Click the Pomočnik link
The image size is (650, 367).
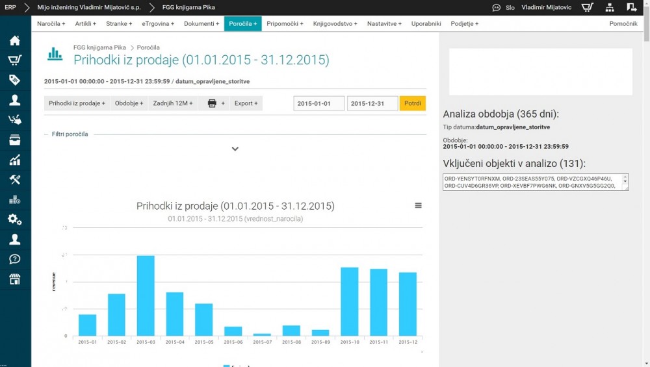[x=623, y=23]
